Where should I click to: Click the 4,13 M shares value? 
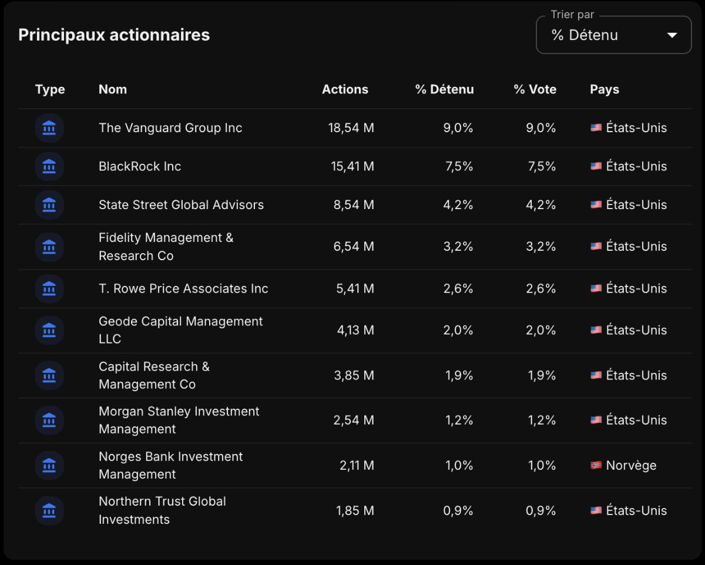pos(355,330)
